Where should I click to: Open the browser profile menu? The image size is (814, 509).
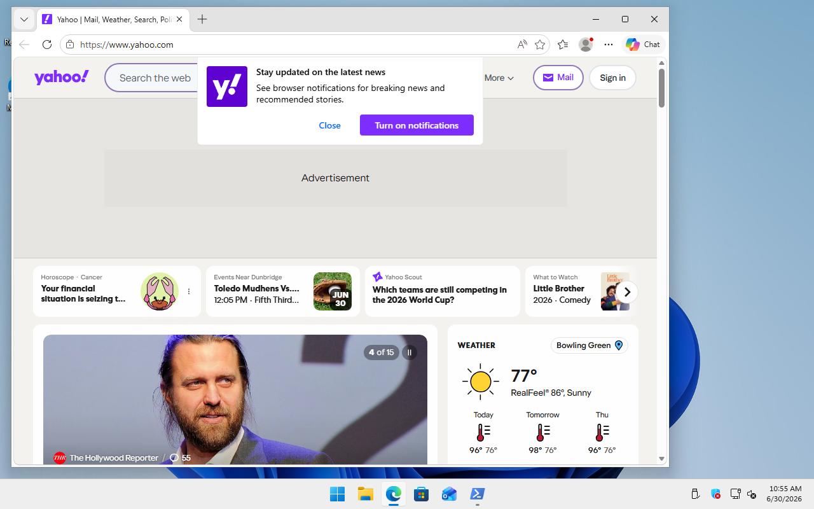coord(586,45)
